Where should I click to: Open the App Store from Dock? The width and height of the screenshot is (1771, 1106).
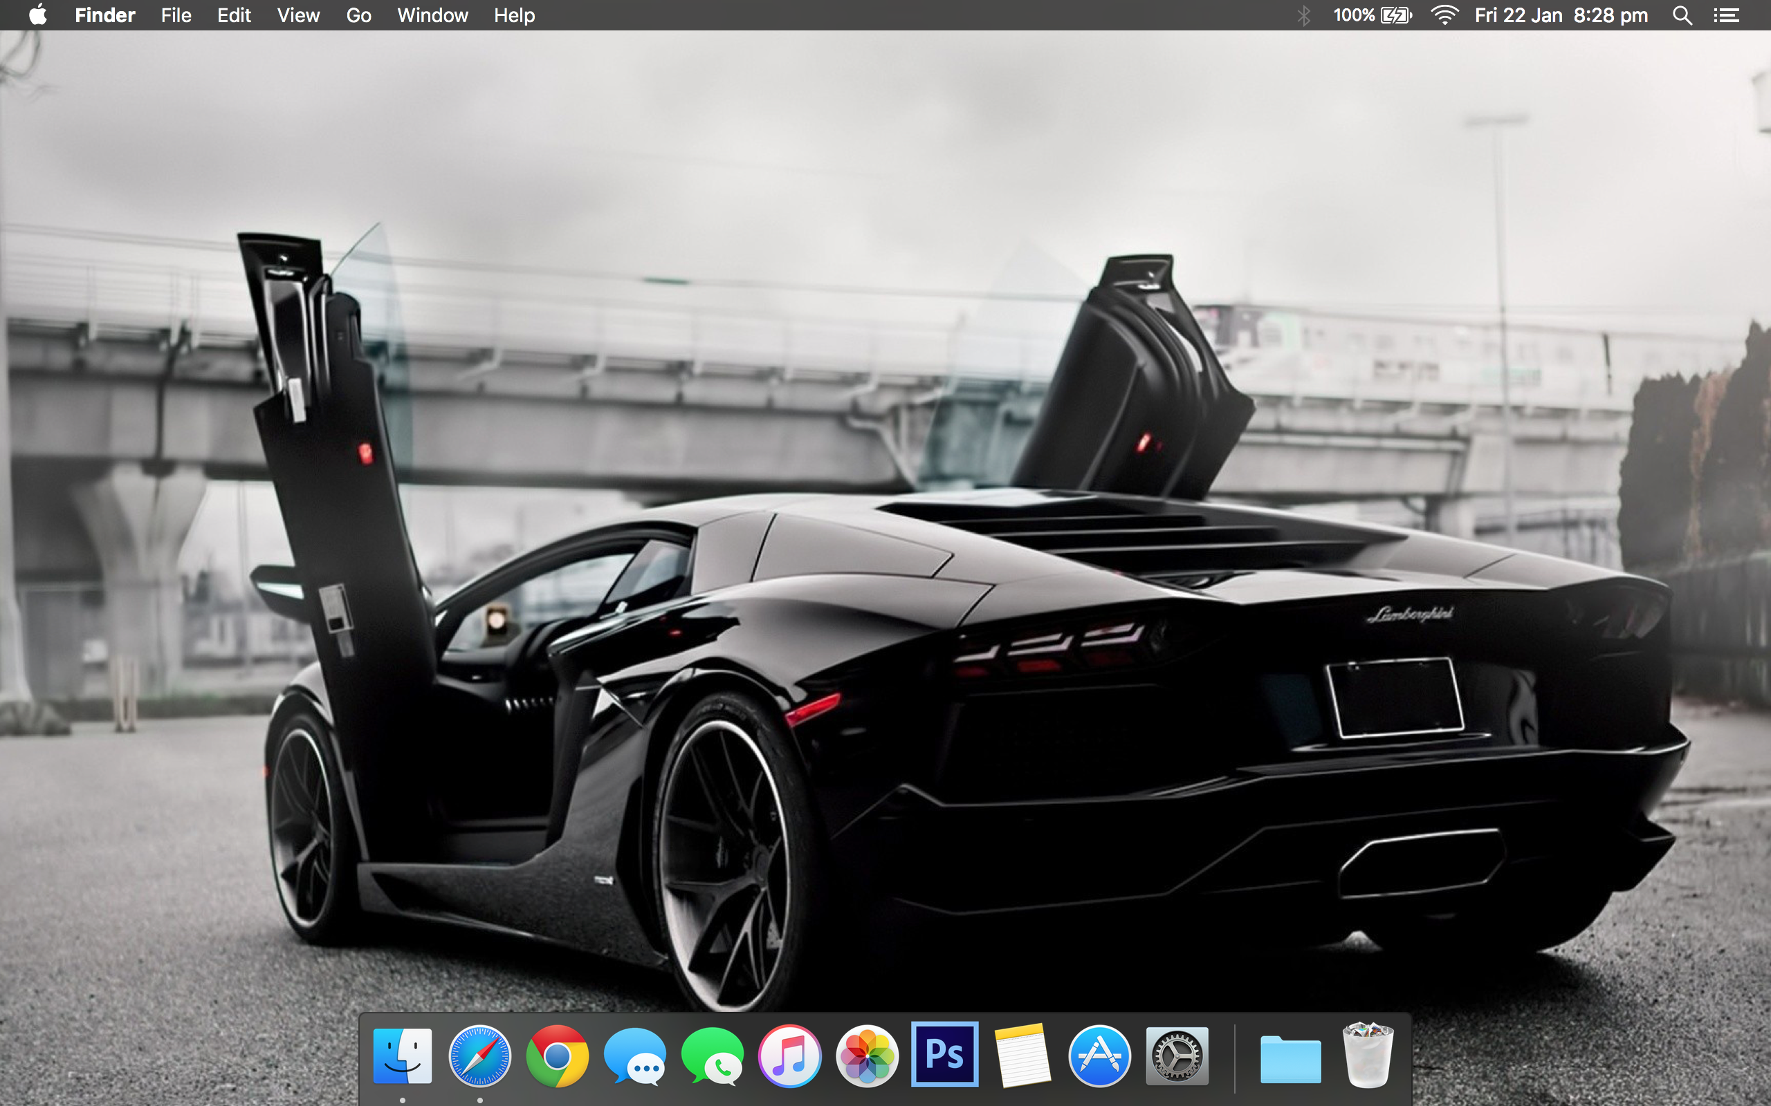[1099, 1056]
